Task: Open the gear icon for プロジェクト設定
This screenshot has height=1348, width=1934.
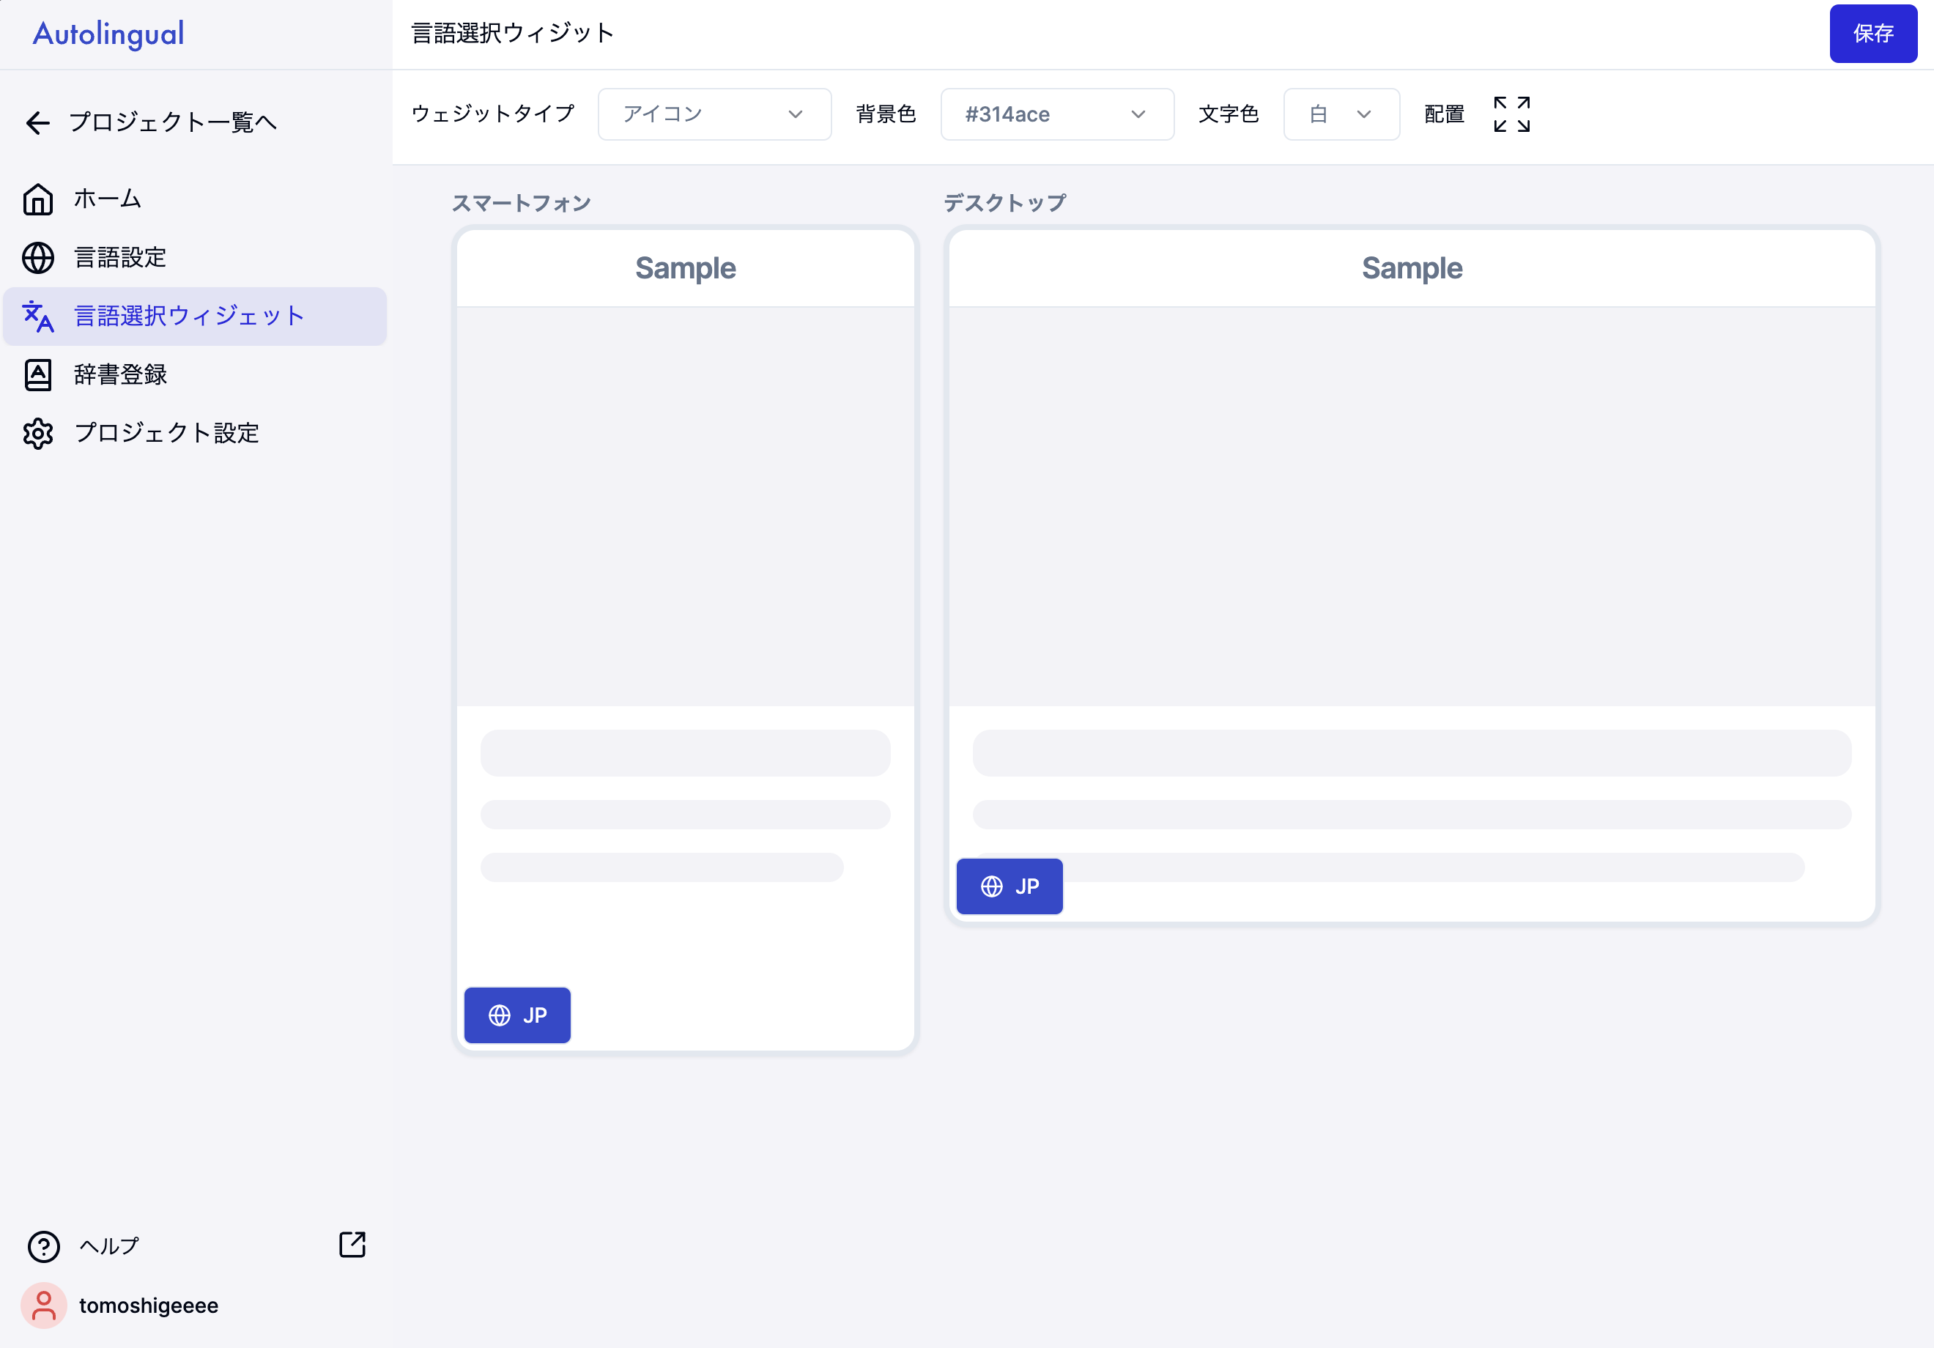Action: pyautogui.click(x=37, y=434)
